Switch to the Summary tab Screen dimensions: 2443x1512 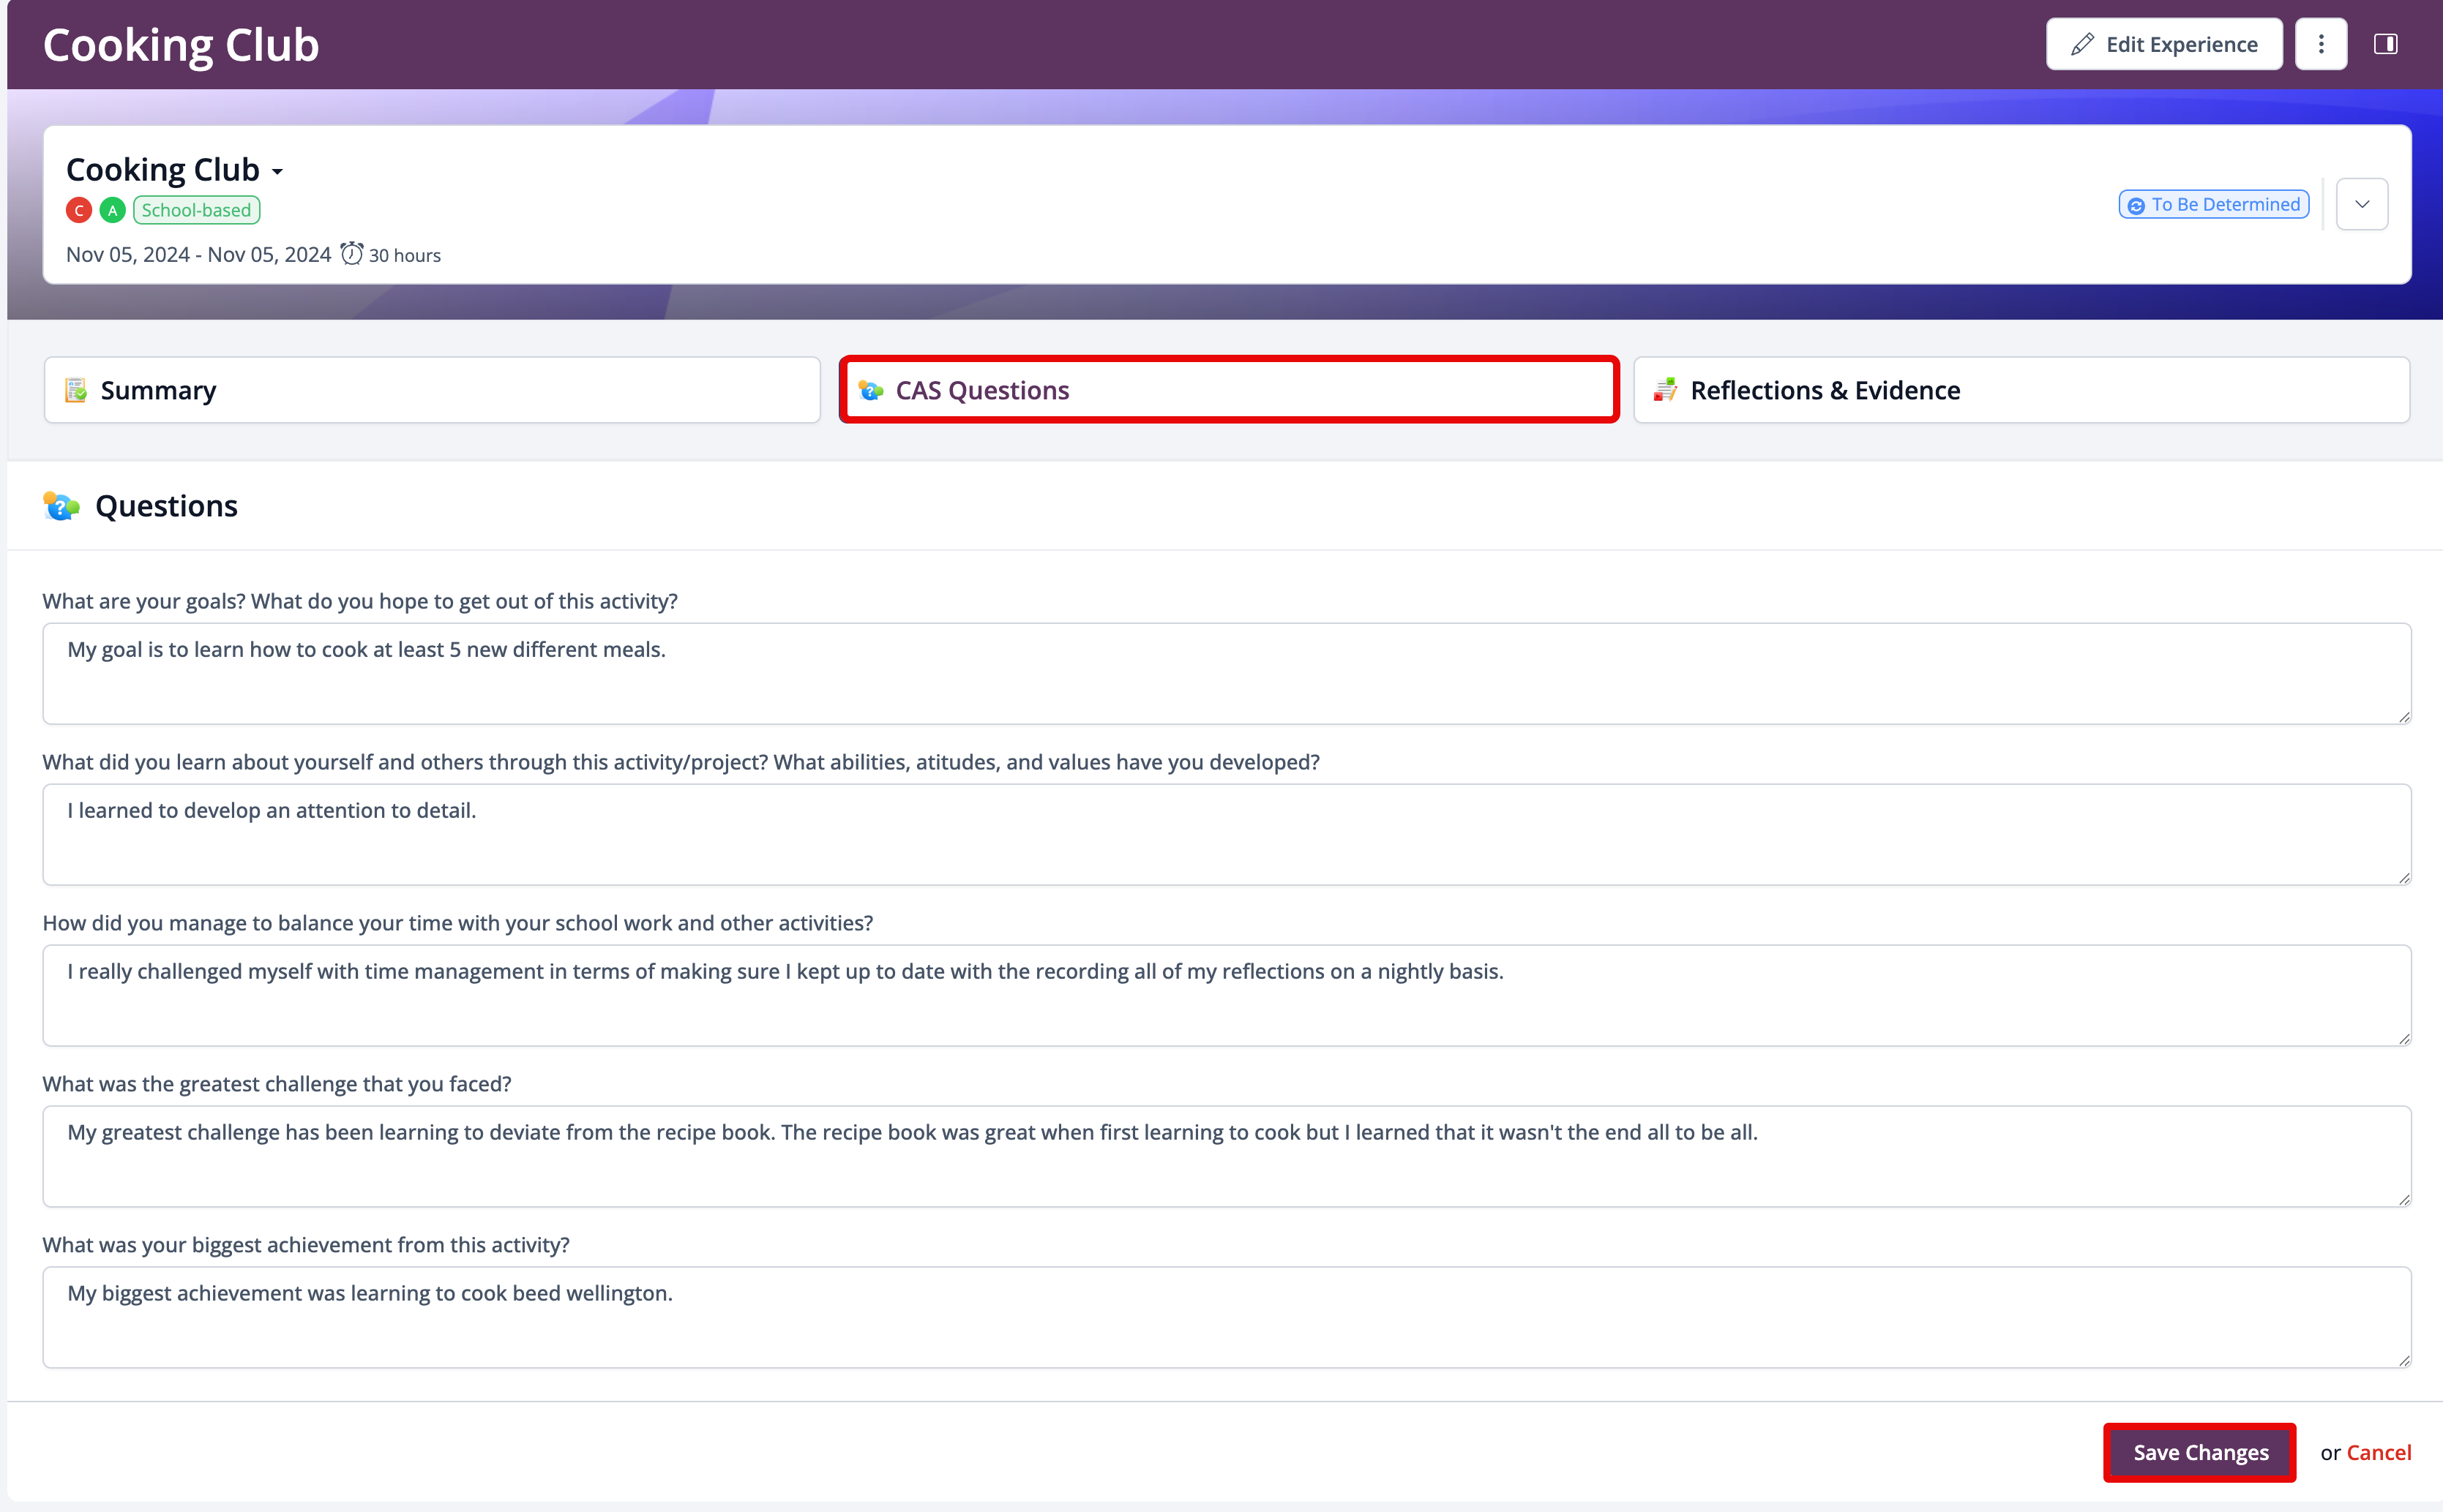[431, 390]
